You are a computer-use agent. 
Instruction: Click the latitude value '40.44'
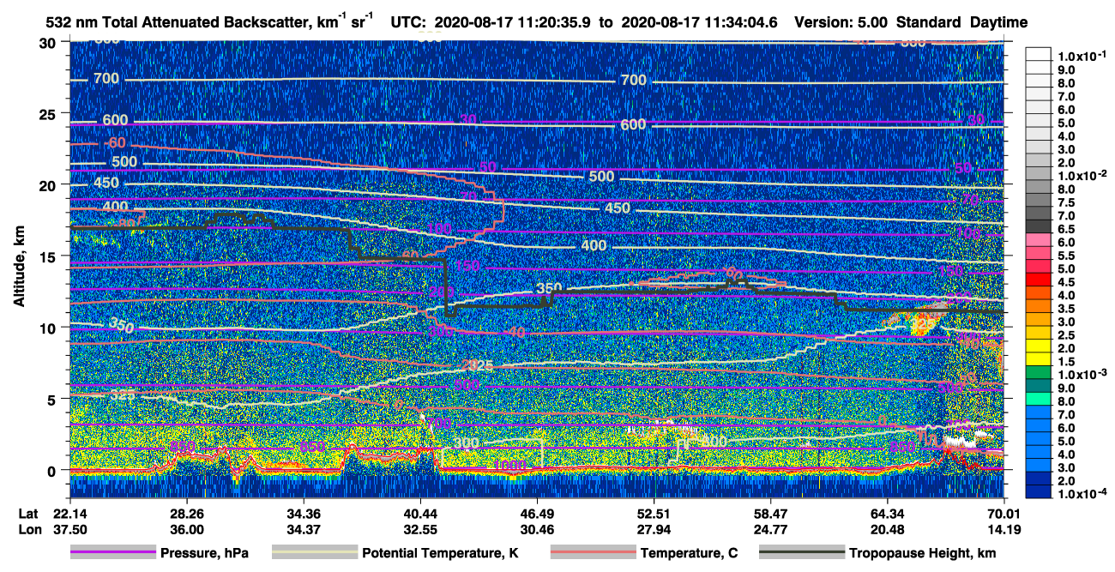pyautogui.click(x=419, y=513)
